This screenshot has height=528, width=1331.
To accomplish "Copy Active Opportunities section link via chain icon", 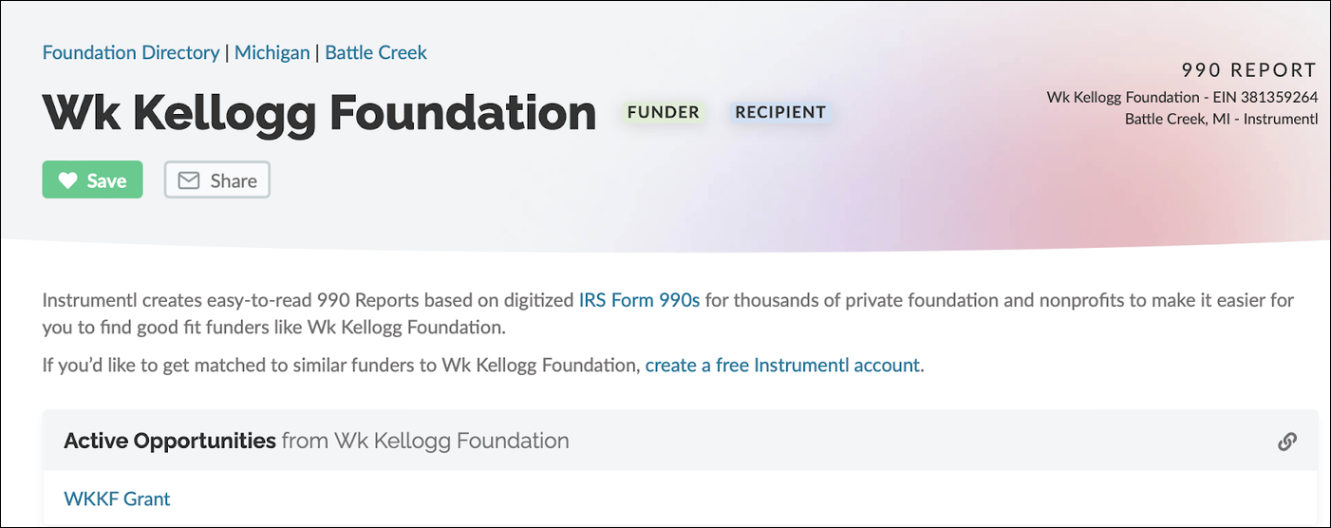I will coord(1287,441).
